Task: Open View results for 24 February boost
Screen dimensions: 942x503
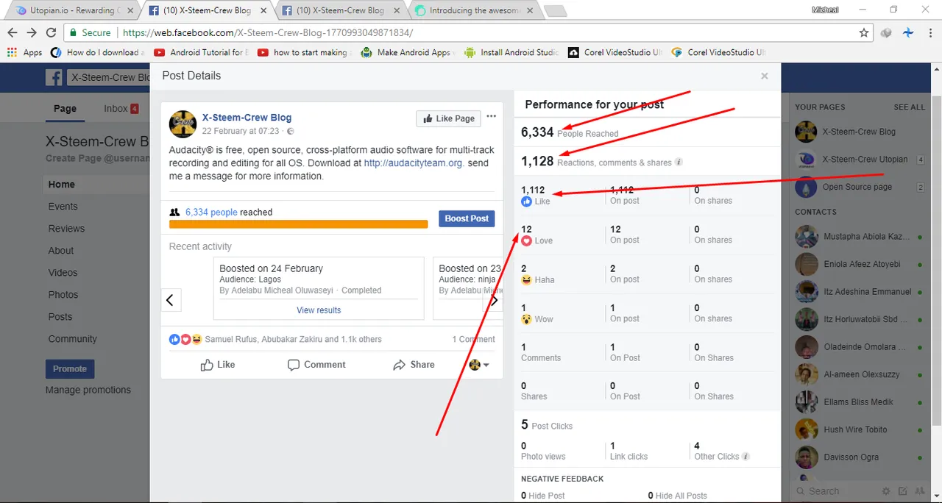Action: 319,310
